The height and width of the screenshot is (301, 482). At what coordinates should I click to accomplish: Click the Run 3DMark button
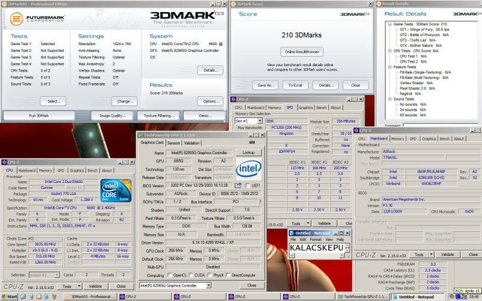[x=39, y=116]
